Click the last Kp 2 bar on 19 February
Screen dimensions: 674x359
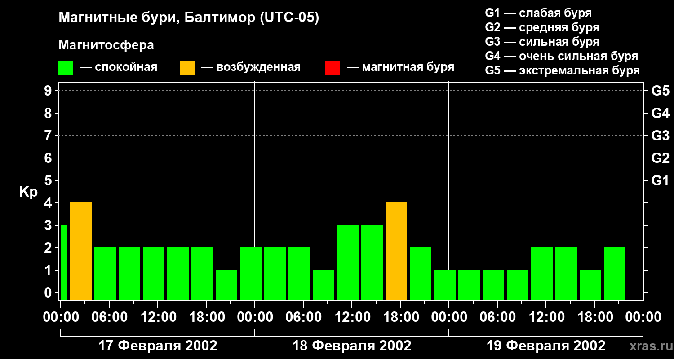click(615, 273)
